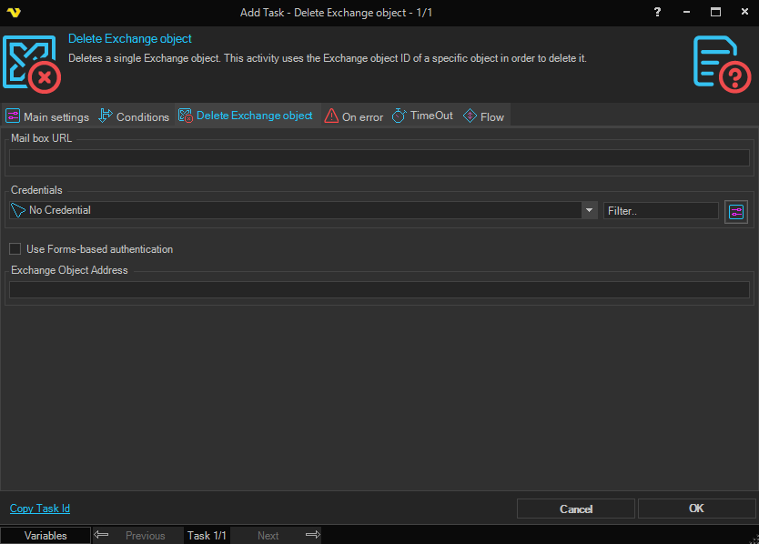This screenshot has width=759, height=544.
Task: Click the Exchange Object Address field
Action: [x=379, y=290]
